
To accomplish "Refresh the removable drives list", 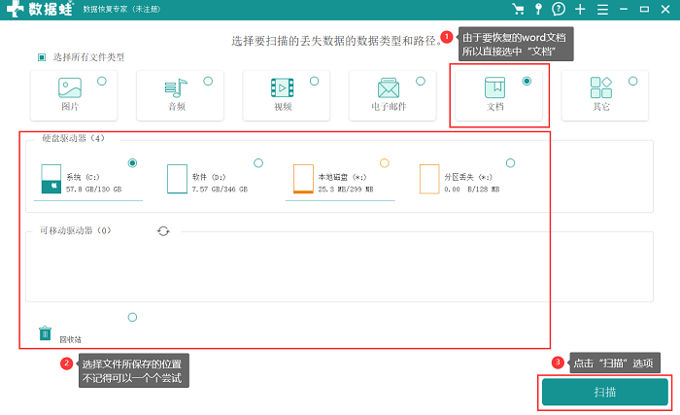I will (163, 231).
